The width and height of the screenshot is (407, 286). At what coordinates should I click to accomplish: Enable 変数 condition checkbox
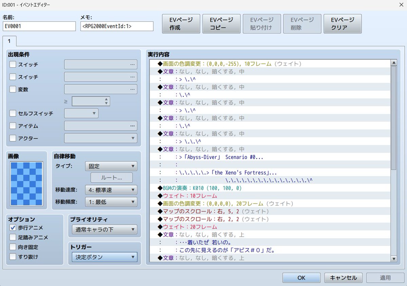(x=13, y=89)
